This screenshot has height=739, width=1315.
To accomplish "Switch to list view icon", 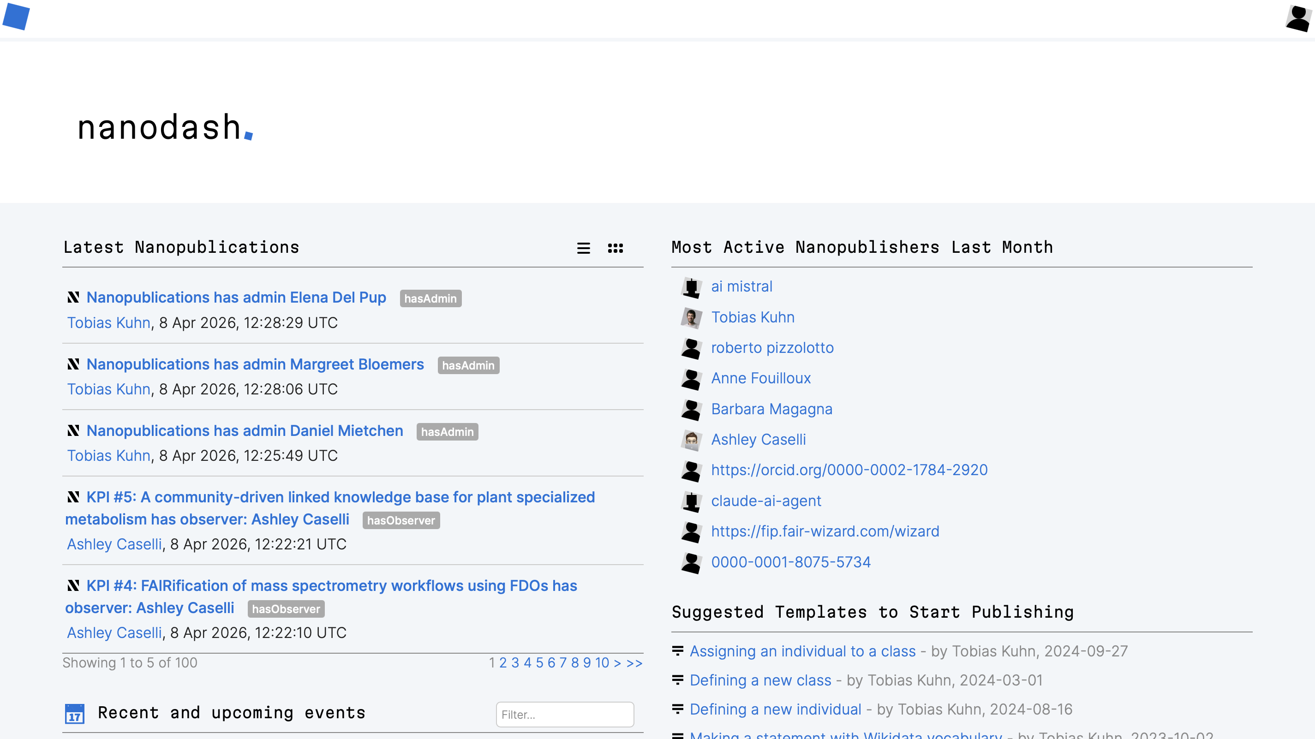I will 584,248.
